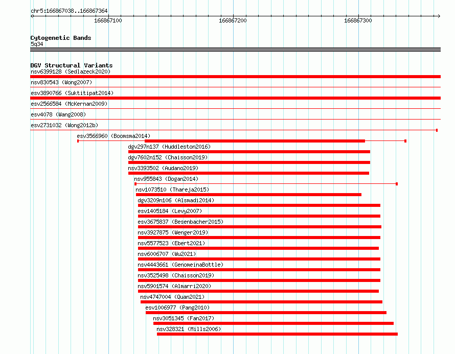Click the 166867300 ruler position label
Screen dimensions: 455x354
[358, 20]
